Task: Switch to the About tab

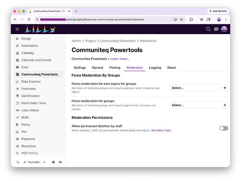Action: (x=171, y=67)
